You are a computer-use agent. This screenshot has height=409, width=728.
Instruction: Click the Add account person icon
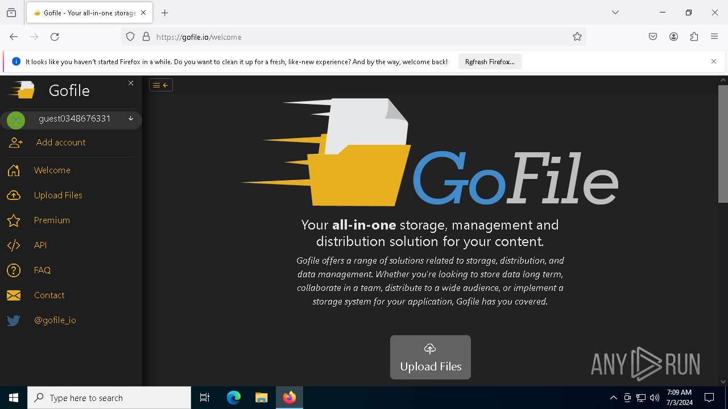coord(16,143)
